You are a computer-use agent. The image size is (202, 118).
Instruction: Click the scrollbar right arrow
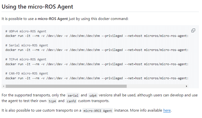click(186, 86)
